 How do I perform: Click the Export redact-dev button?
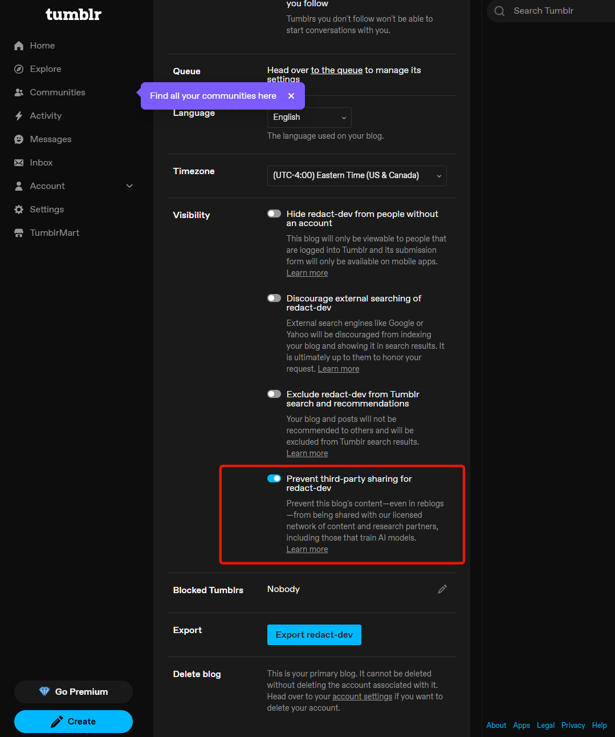[314, 635]
